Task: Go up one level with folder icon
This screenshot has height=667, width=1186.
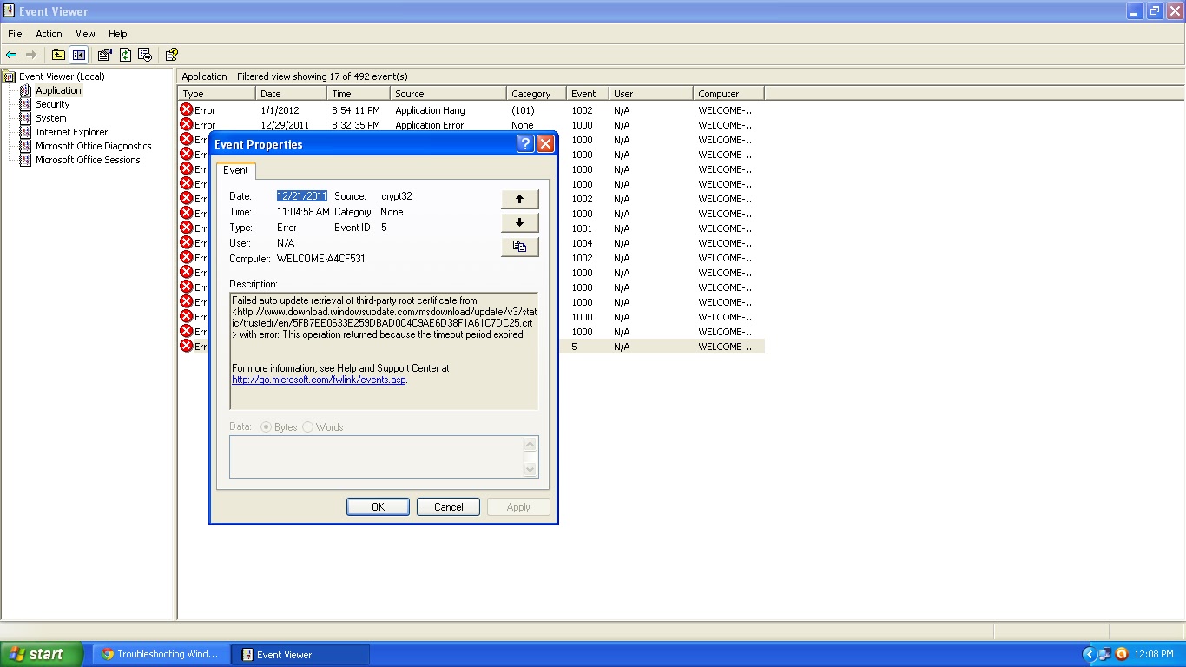Action: [x=58, y=55]
